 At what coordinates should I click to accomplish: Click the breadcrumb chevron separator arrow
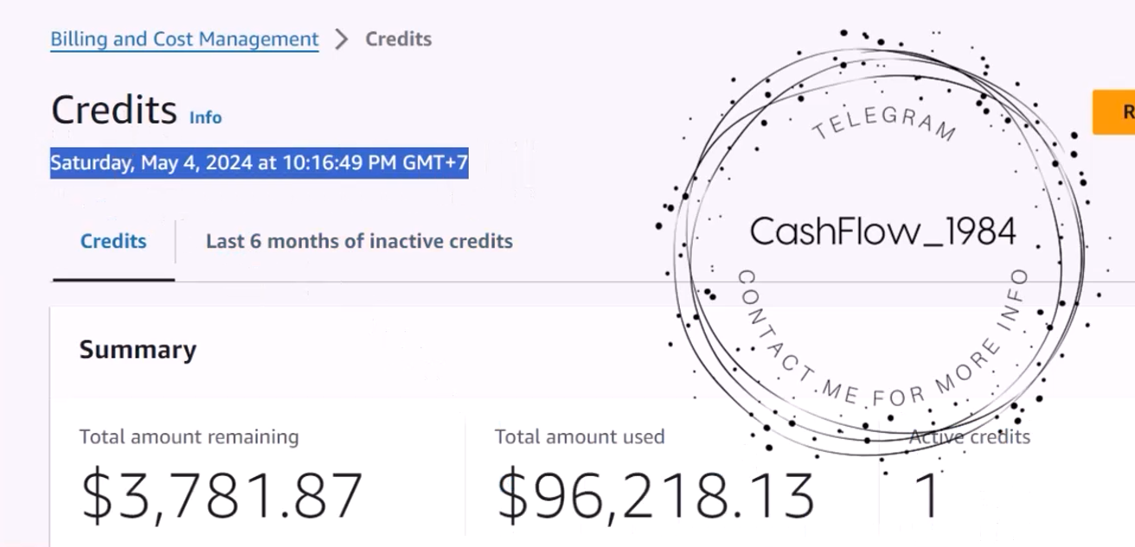[x=342, y=40]
